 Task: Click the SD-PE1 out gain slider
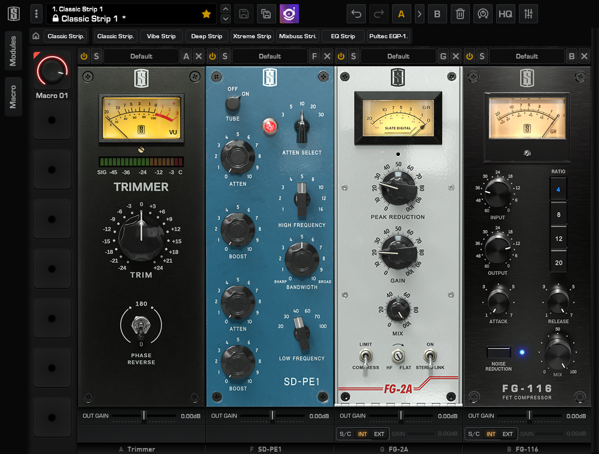pos(272,416)
